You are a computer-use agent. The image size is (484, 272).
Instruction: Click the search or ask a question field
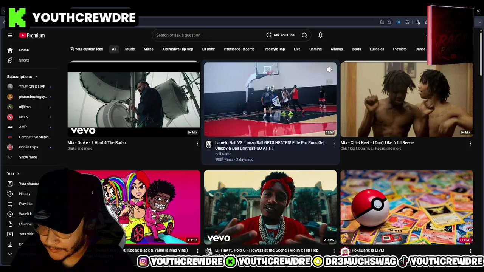(208, 35)
